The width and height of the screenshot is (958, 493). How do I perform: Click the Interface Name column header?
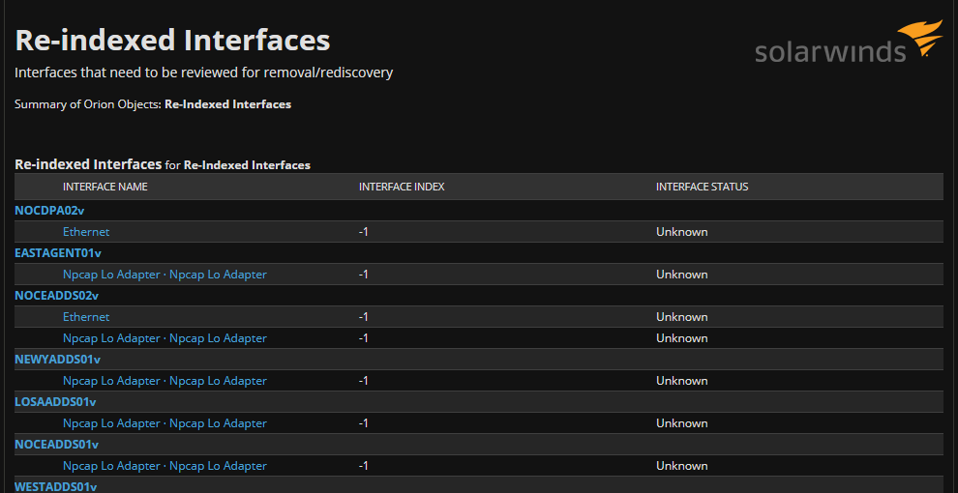(x=105, y=187)
